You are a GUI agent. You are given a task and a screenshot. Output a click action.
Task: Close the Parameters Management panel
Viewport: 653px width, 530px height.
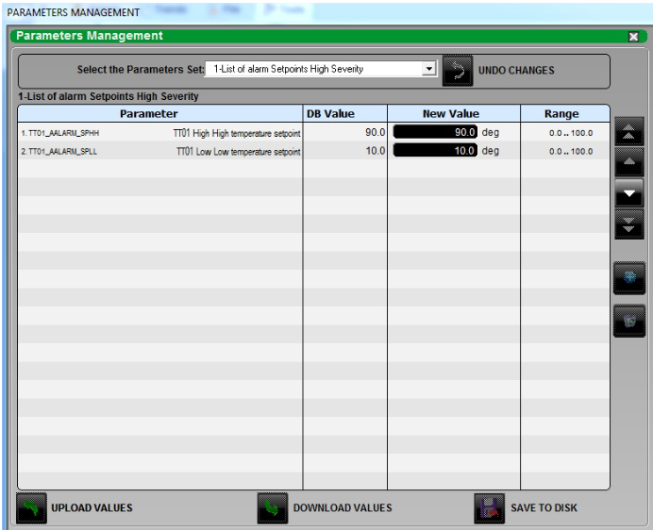(x=633, y=37)
